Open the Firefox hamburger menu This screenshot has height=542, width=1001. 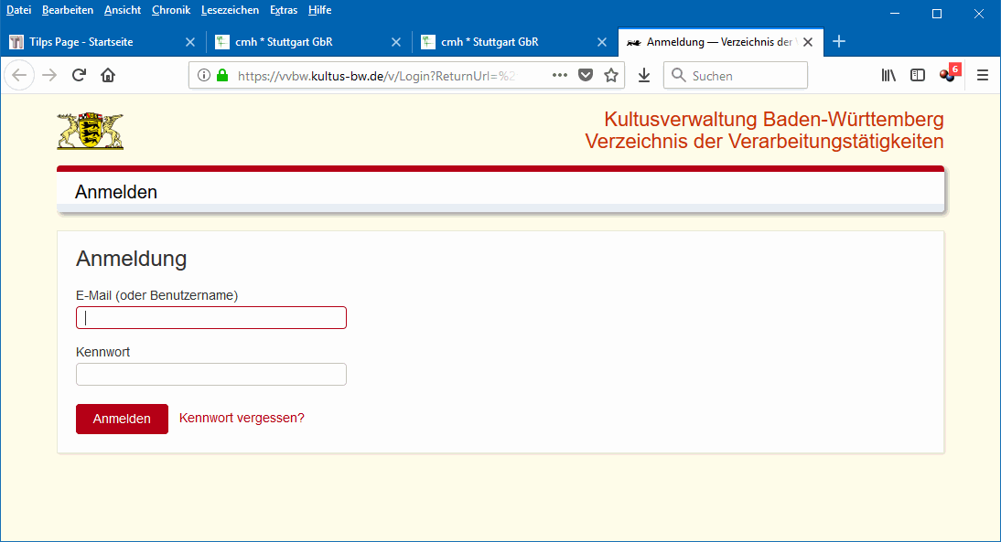[983, 76]
